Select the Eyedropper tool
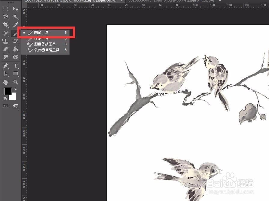This screenshot has height=201, width=269. 16,25
